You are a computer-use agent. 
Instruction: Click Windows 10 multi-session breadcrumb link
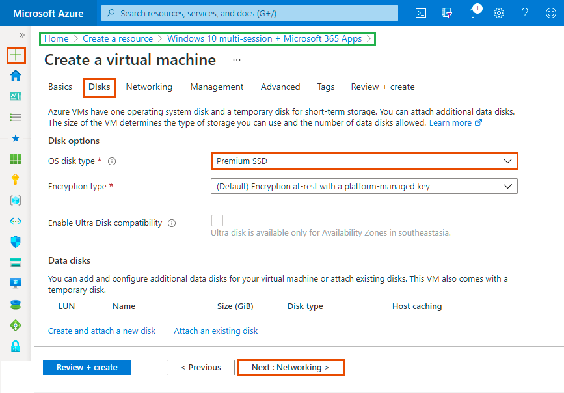(264, 38)
